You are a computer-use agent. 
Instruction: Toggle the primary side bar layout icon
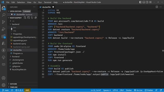point(140,2)
